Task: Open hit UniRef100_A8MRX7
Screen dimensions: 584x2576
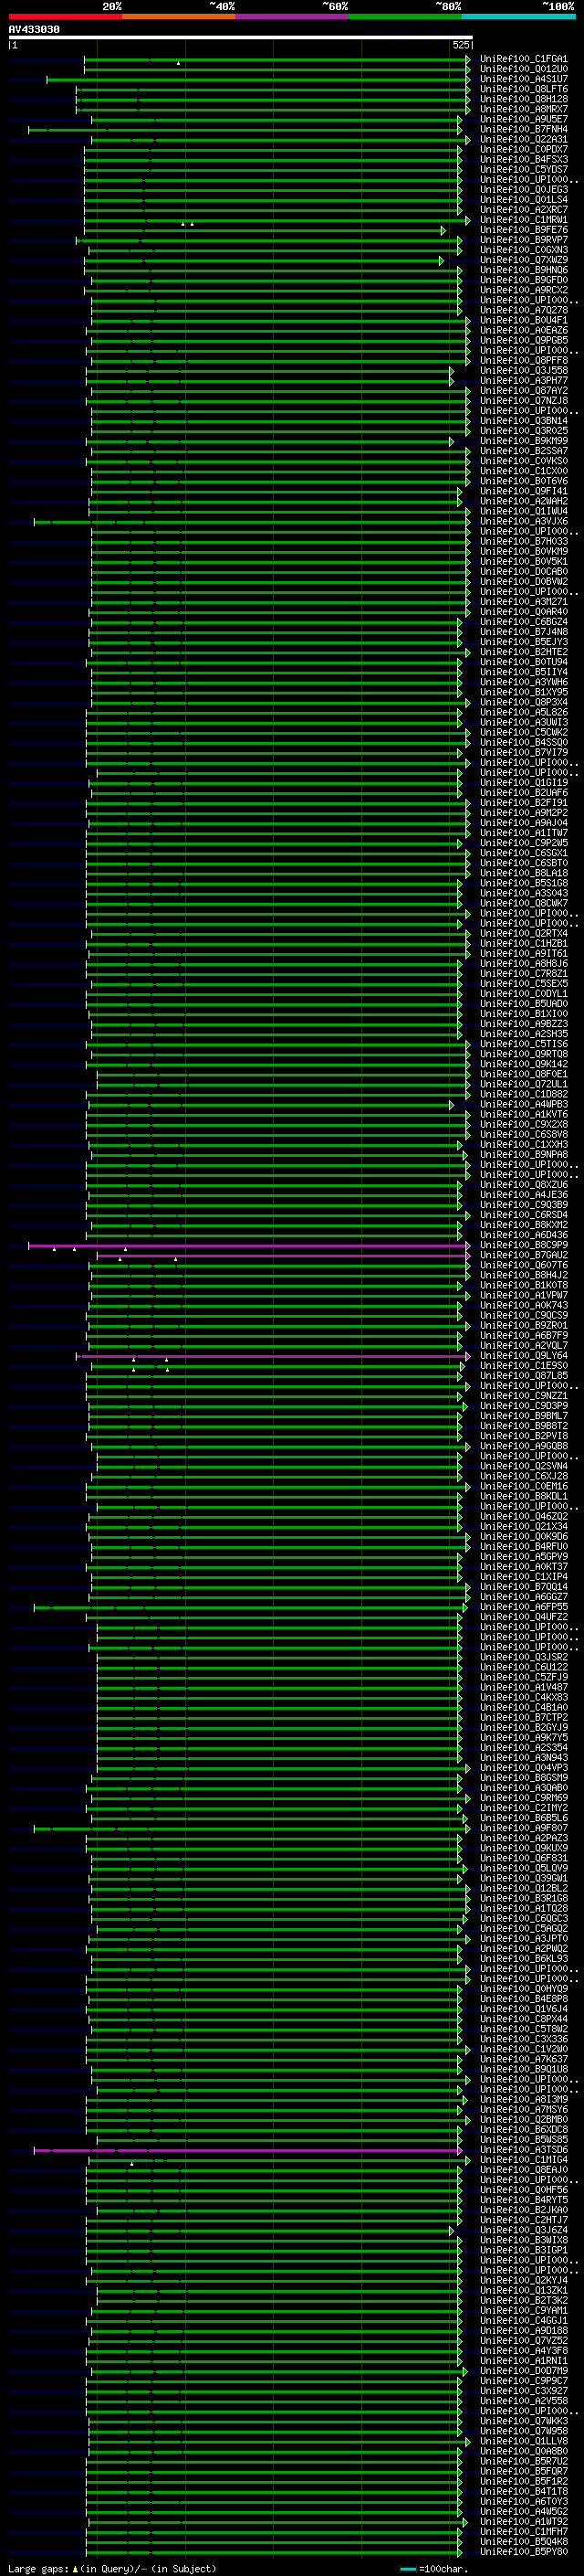Action: 523,109
